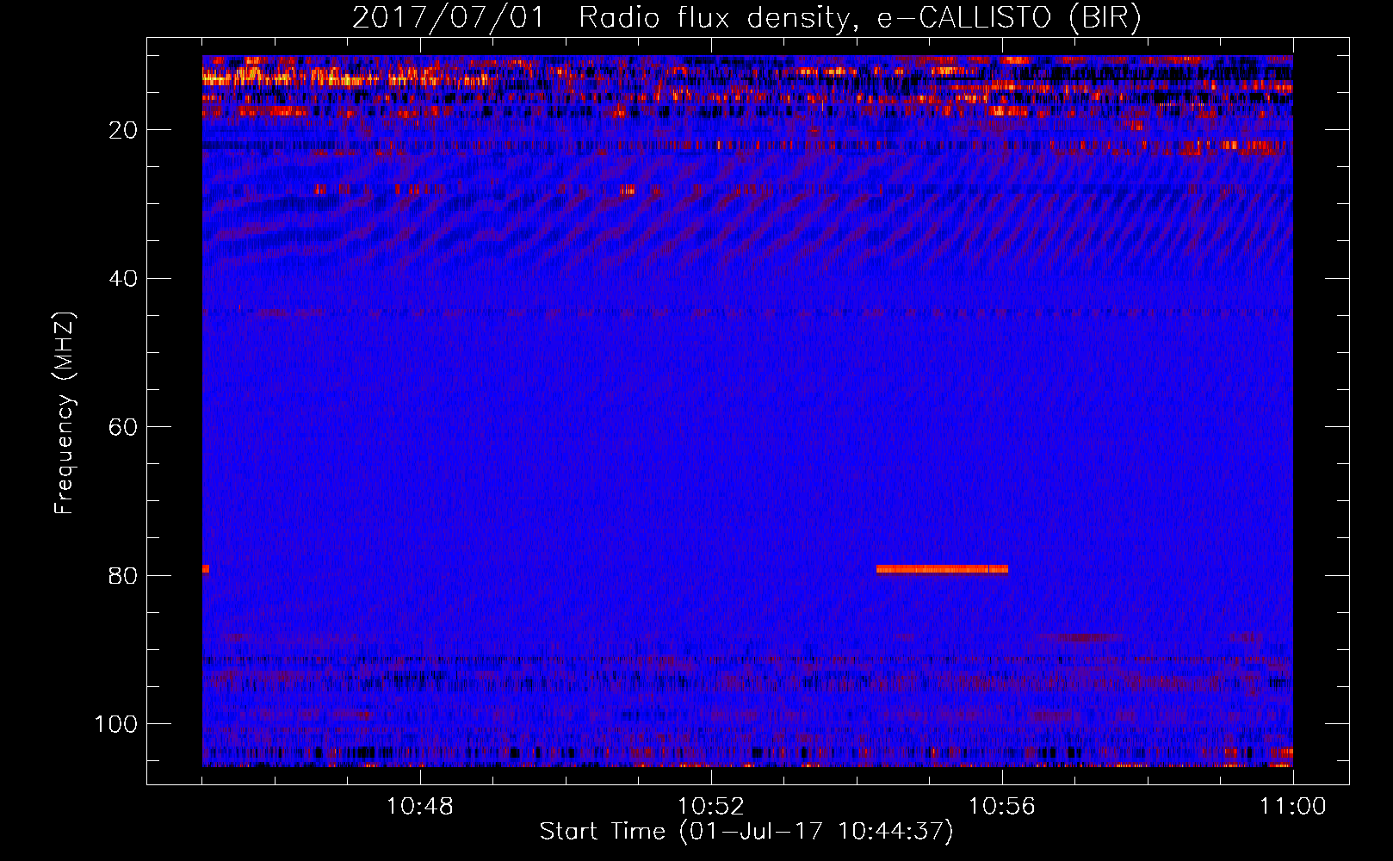Click the 10:56 time tick label
The height and width of the screenshot is (861, 1393).
1002,807
